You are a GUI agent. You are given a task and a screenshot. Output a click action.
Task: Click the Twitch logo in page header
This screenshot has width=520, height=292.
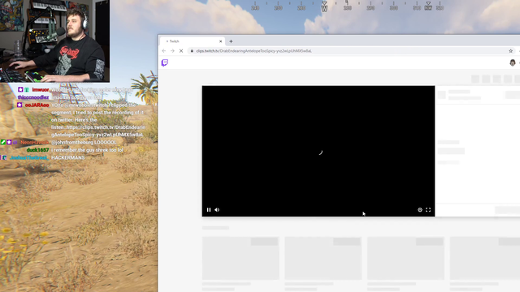[165, 62]
